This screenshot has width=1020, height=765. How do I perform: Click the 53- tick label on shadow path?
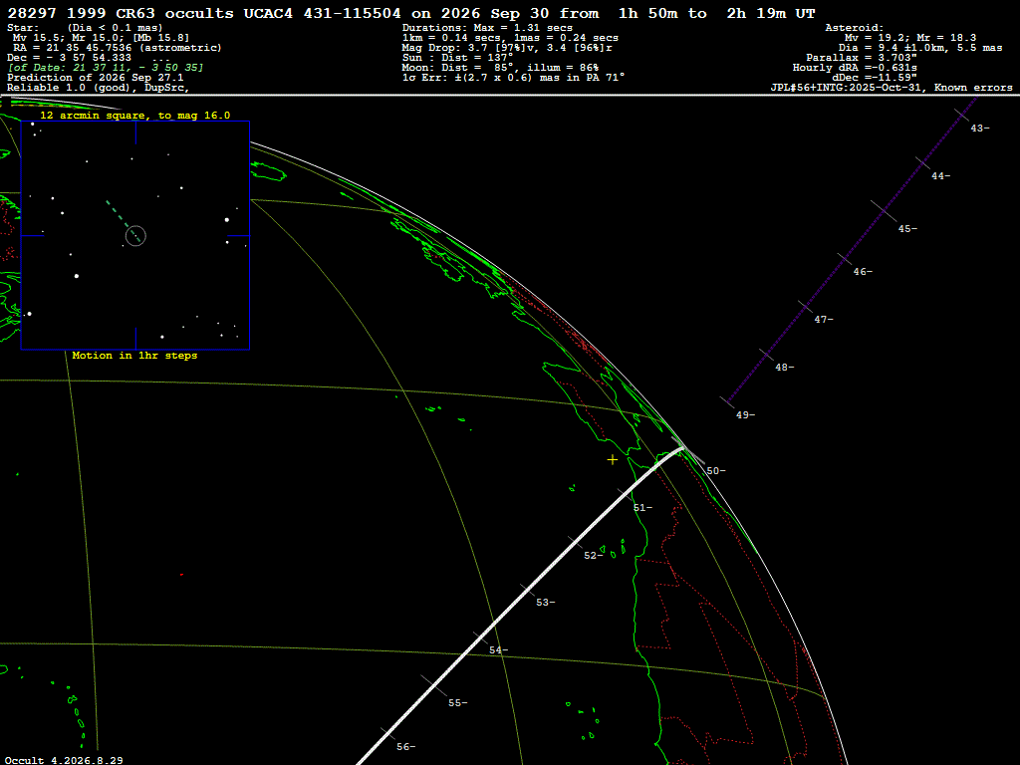click(546, 603)
